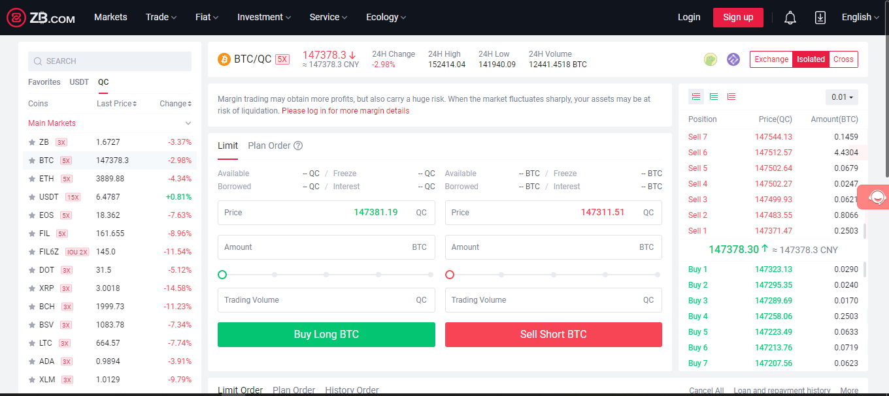Click the Sign up button
Viewport: 889px width, 396px height.
tap(738, 18)
